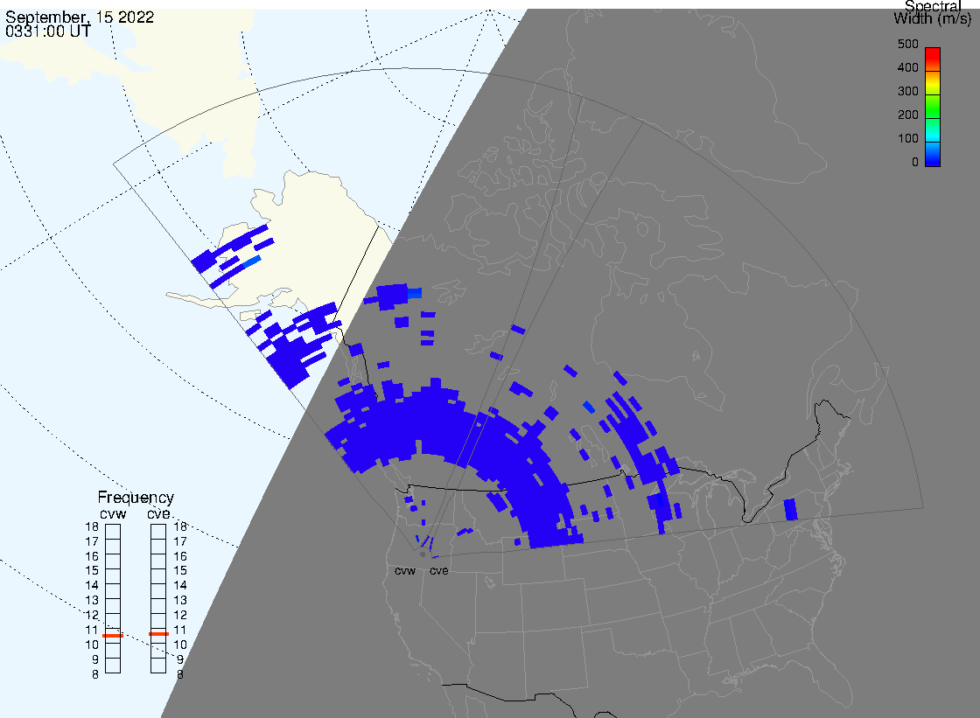Screen dimensions: 980x718
Task: Click the spectral width rainbow color bar
Action: tap(933, 107)
